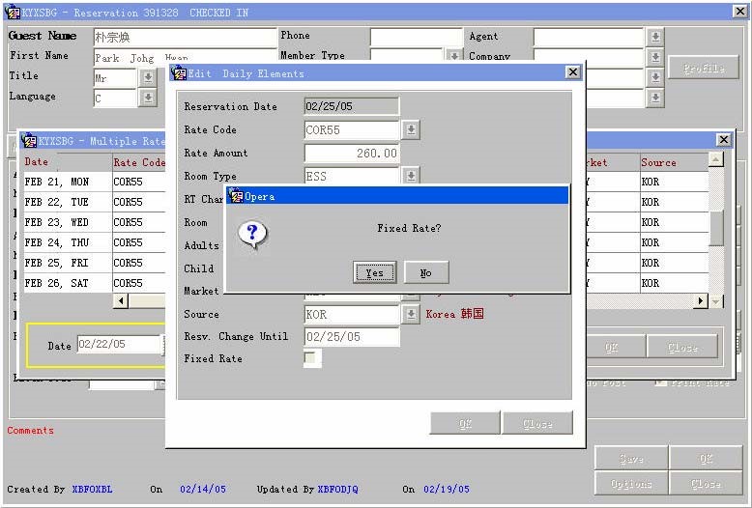
Task: Click the Multiple Rate window title icon
Action: click(30, 141)
